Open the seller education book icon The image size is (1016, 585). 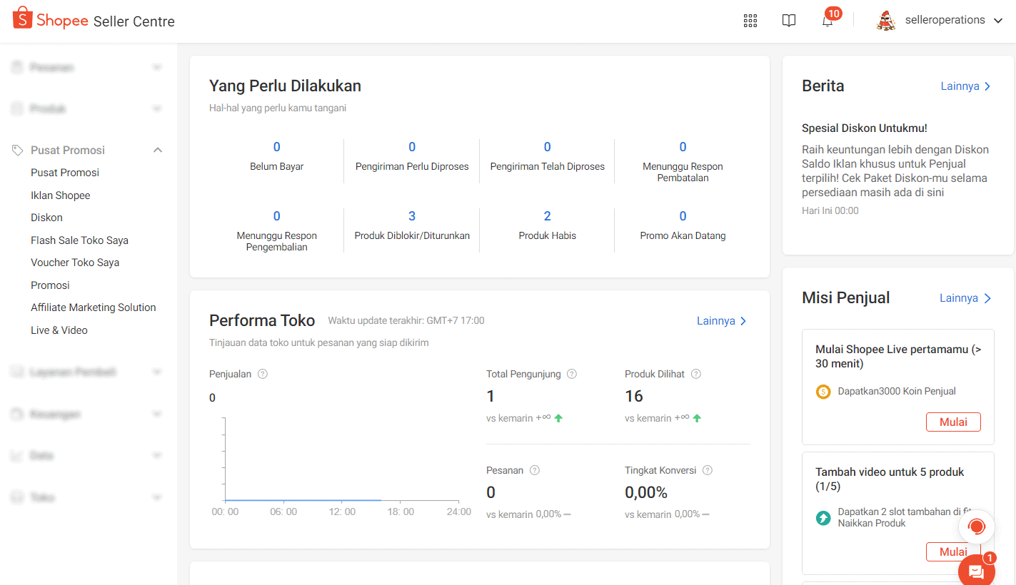(x=788, y=21)
